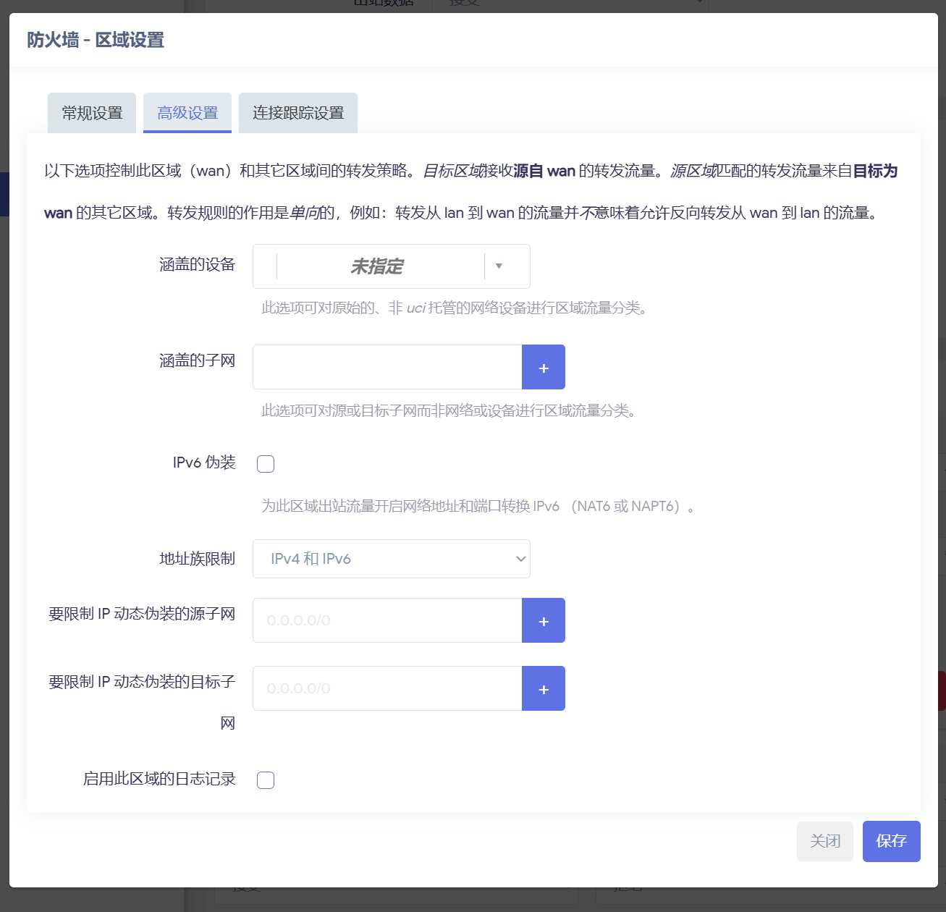This screenshot has width=946, height=912.
Task: Click the '涵盖的设备' field label
Action: click(197, 265)
